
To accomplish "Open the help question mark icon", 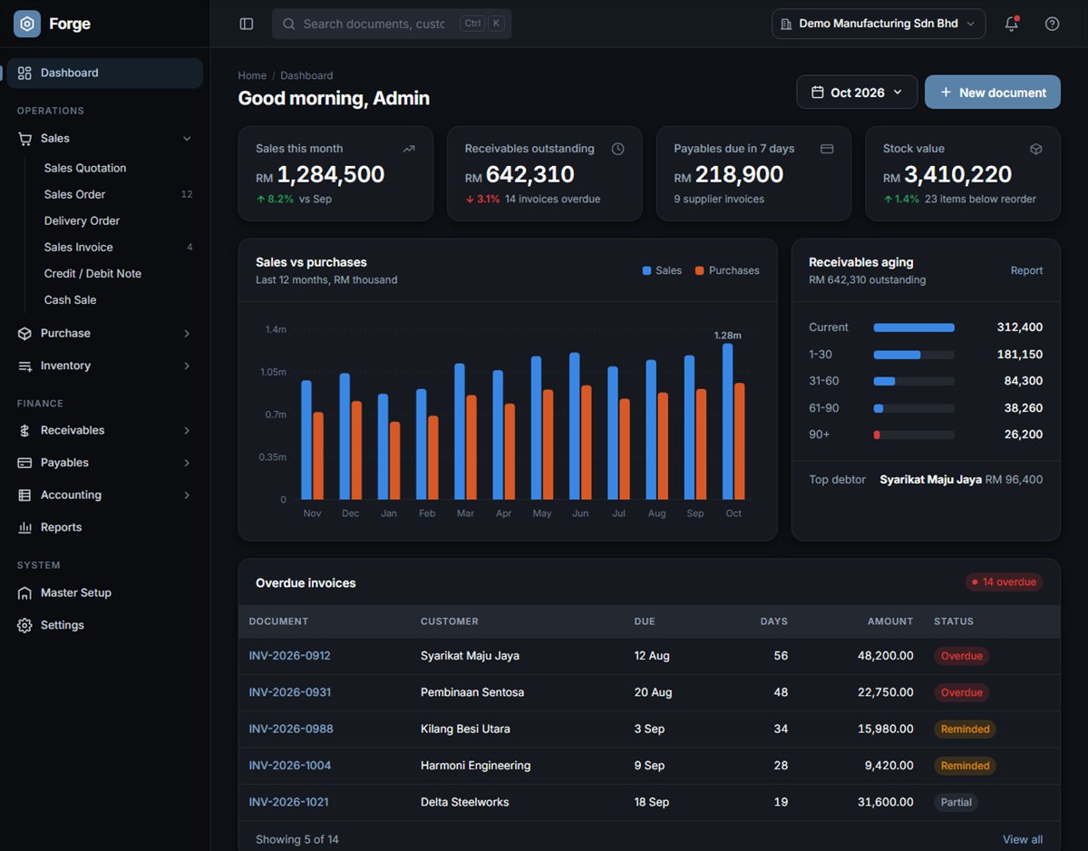I will (x=1052, y=24).
